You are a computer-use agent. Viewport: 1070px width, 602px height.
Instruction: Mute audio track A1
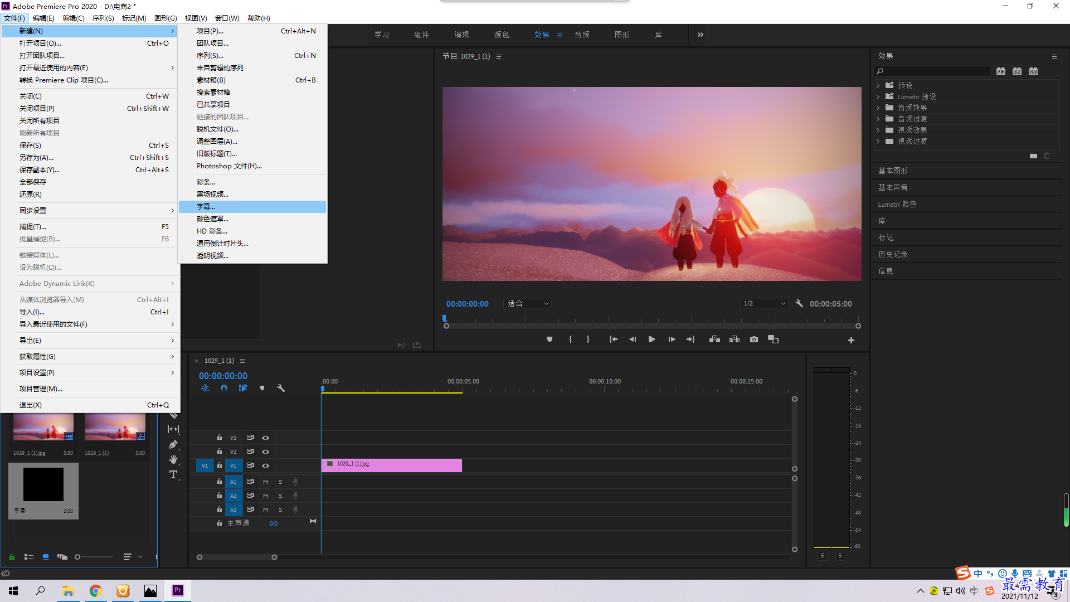[266, 482]
